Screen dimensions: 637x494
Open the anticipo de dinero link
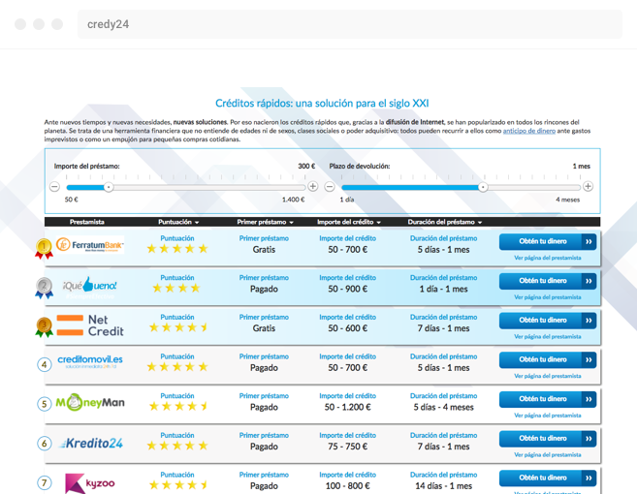(529, 131)
